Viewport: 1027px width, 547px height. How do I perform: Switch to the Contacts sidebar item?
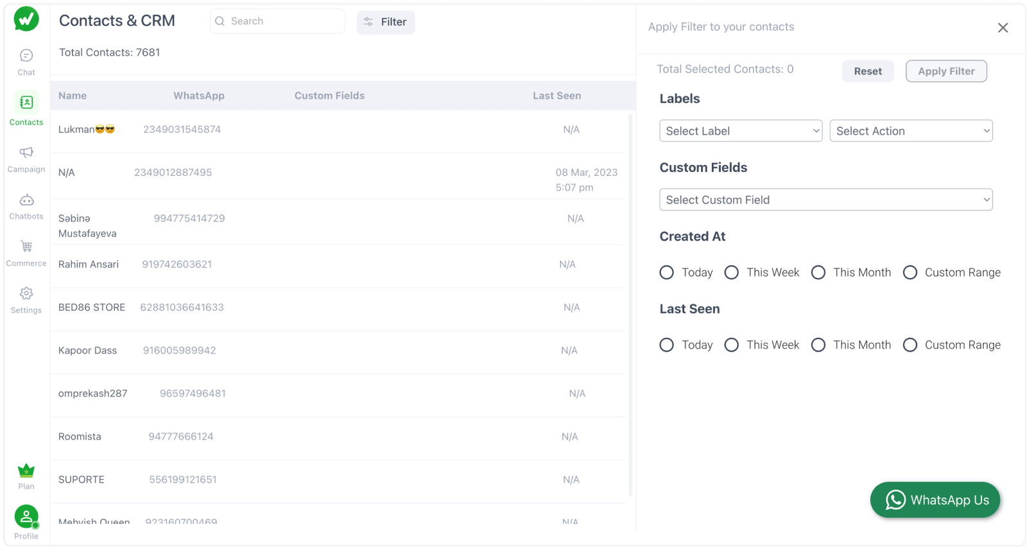26,108
